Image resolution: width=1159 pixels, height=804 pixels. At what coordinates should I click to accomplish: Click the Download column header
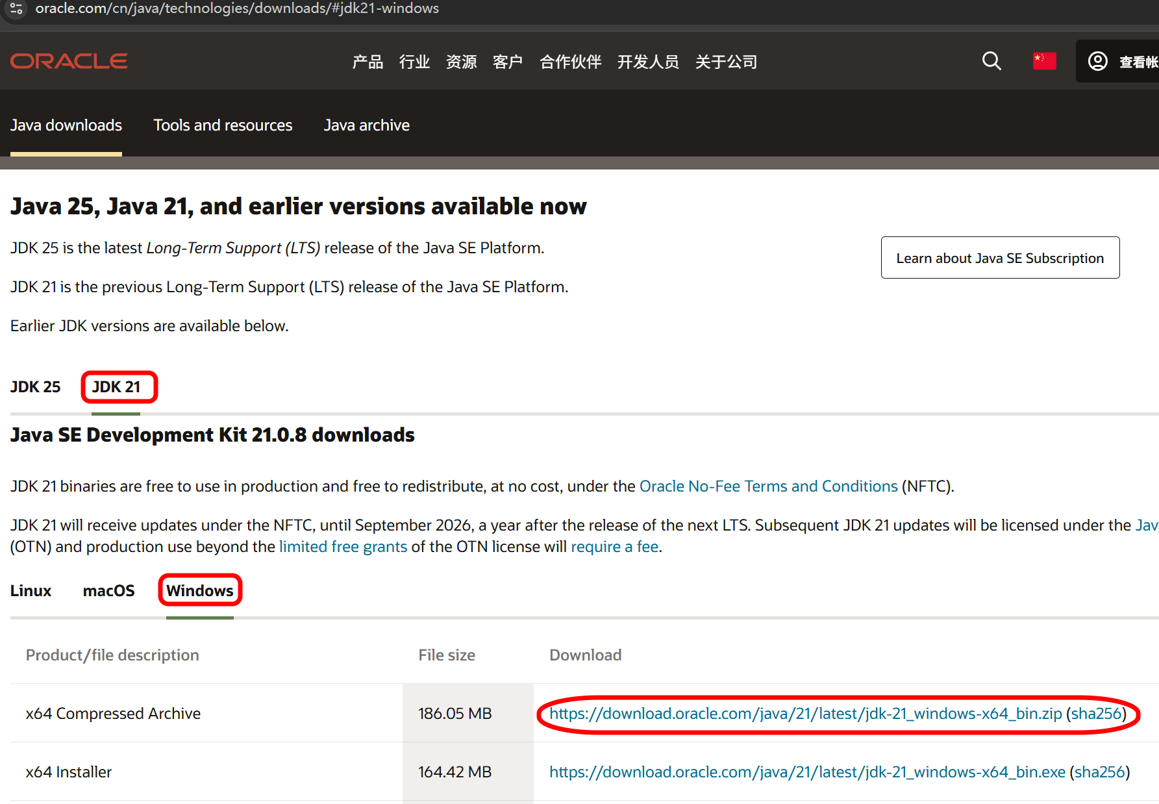[x=586, y=655]
